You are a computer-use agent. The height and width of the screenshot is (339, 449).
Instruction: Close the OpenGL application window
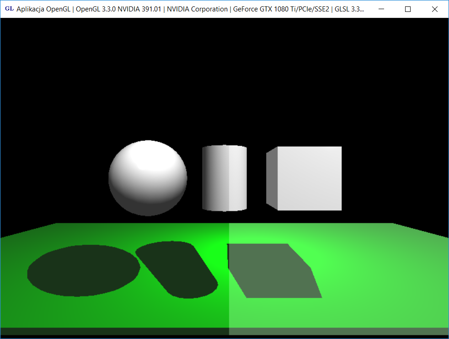tap(435, 9)
